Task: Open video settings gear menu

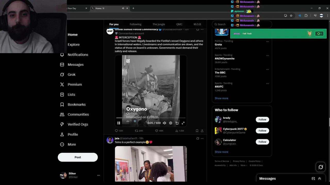Action: click(x=171, y=123)
